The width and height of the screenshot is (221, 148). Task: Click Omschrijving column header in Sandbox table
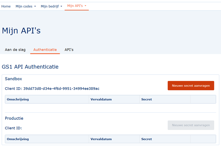(x=18, y=100)
